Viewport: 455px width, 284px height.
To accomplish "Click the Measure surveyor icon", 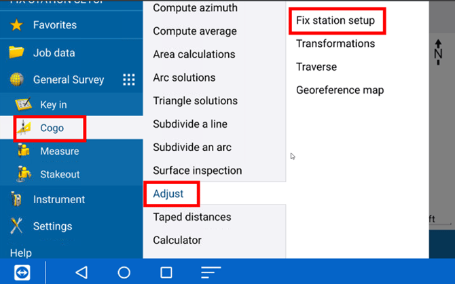I will tap(24, 151).
